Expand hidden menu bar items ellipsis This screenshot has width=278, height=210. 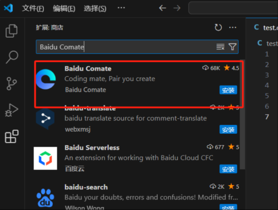pos(121,8)
